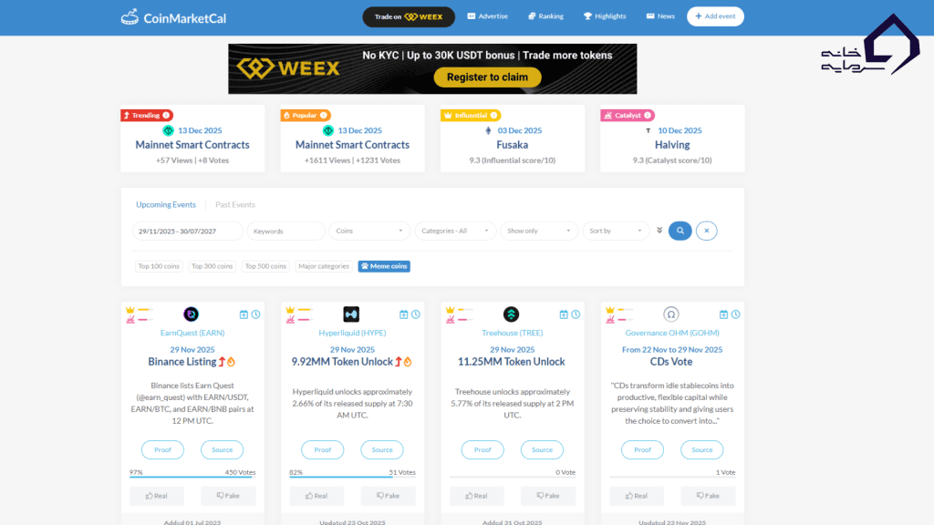934x525 pixels.
Task: Open the search with the magnifier icon
Action: [x=680, y=231]
